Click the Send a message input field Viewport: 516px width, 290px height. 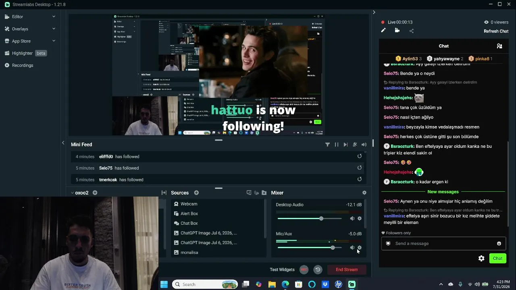(443, 243)
